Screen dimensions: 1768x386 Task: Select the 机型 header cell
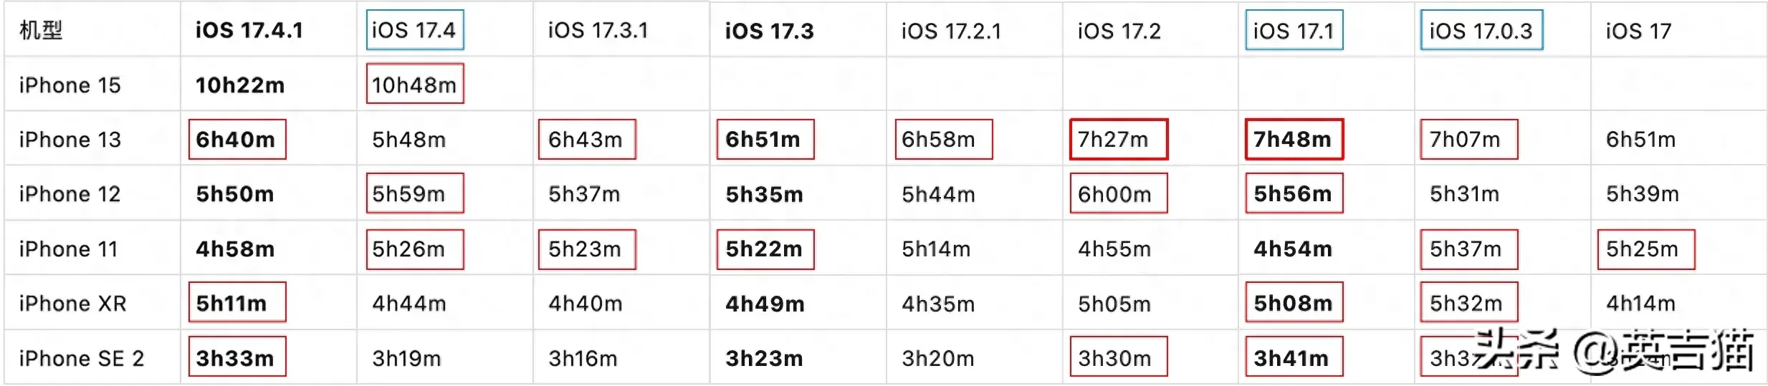click(x=41, y=30)
